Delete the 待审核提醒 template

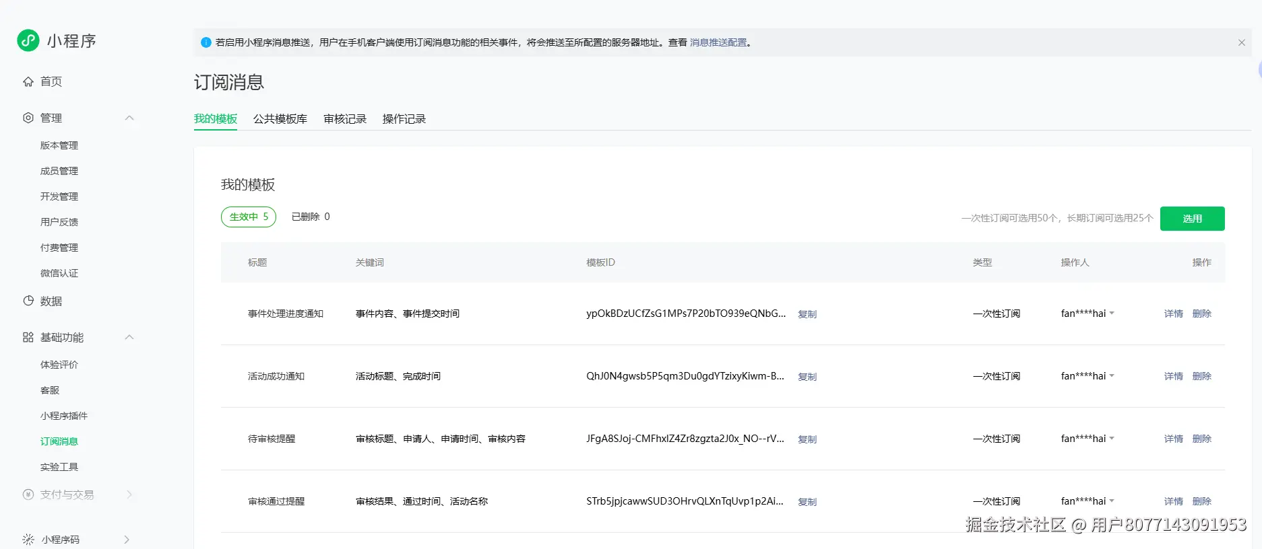click(1202, 439)
